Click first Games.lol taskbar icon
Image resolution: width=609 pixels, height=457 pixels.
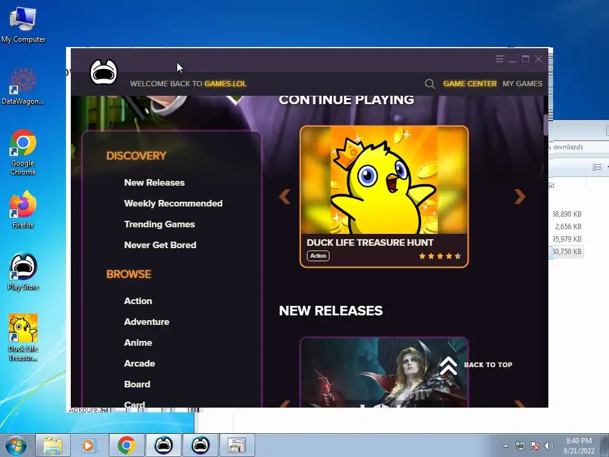164,445
